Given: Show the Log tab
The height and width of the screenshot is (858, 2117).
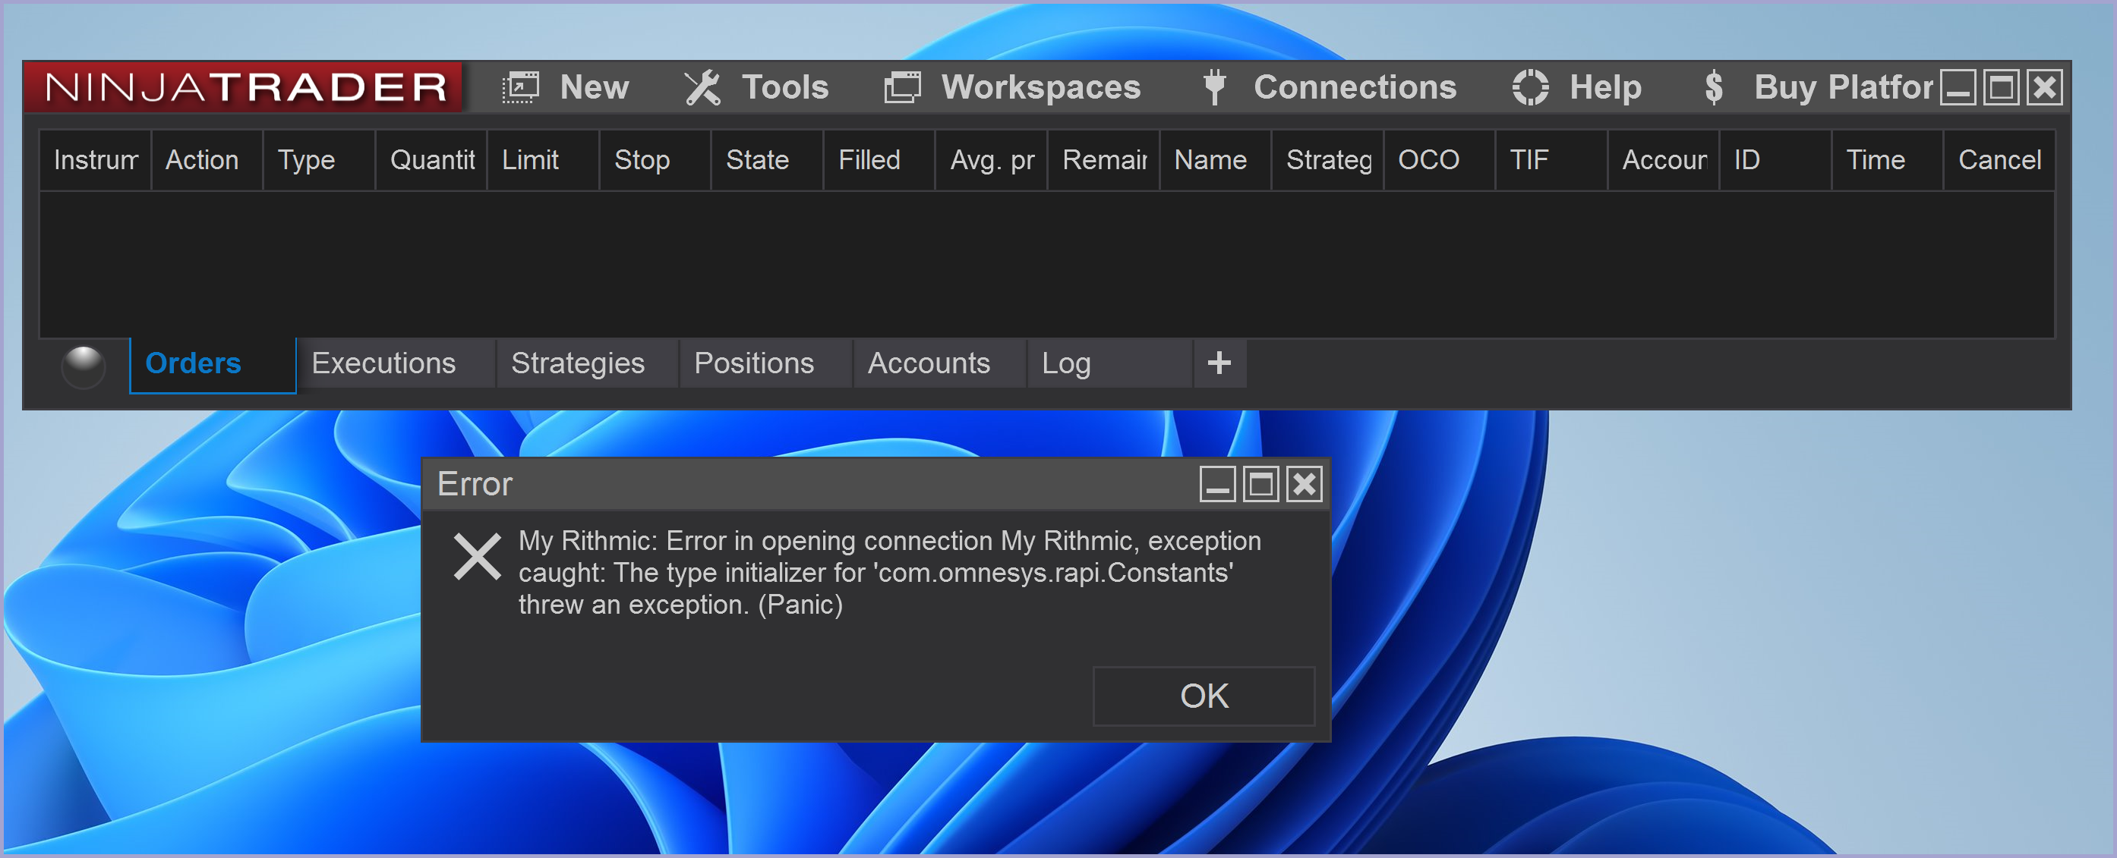Looking at the screenshot, I should click(x=1066, y=363).
